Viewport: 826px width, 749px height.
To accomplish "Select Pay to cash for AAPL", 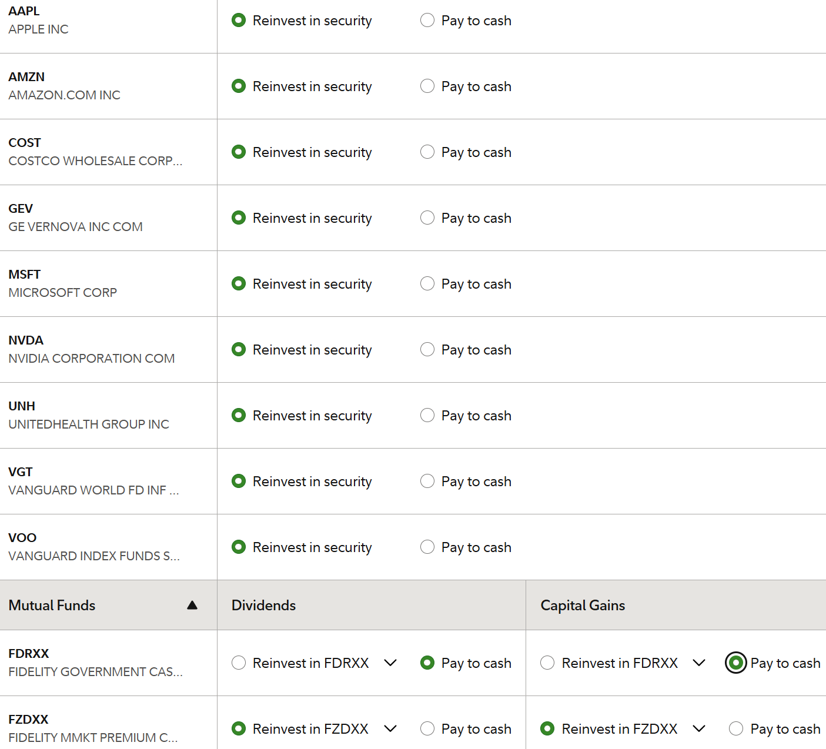I will 427,21.
